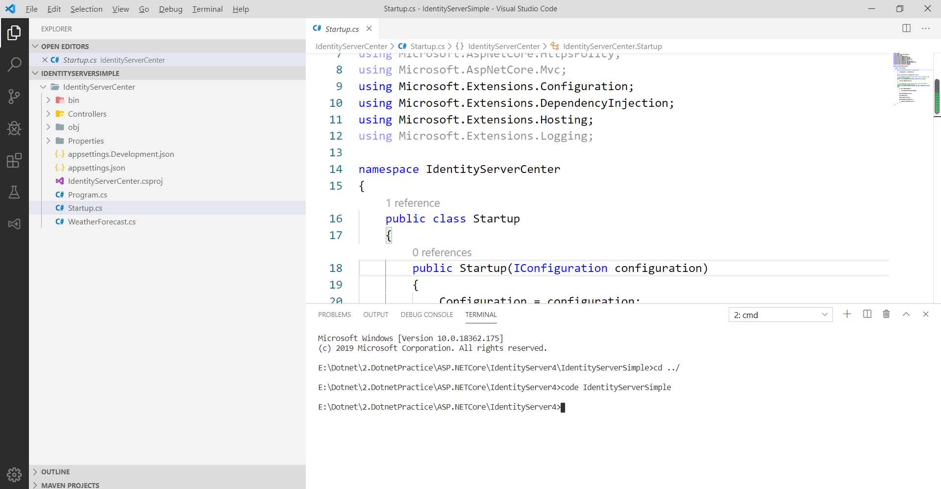Image resolution: width=941 pixels, height=489 pixels.
Task: Open the Go menu
Action: point(144,9)
